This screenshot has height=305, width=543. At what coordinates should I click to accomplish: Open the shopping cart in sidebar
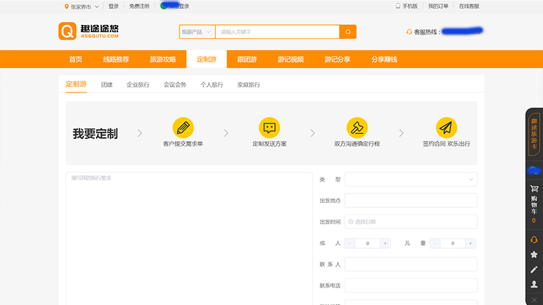(533, 201)
